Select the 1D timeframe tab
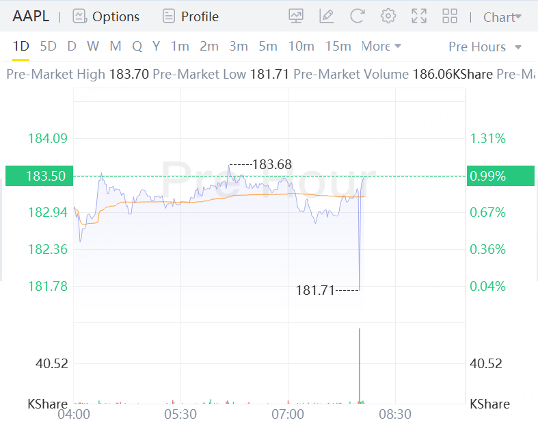 click(x=21, y=47)
